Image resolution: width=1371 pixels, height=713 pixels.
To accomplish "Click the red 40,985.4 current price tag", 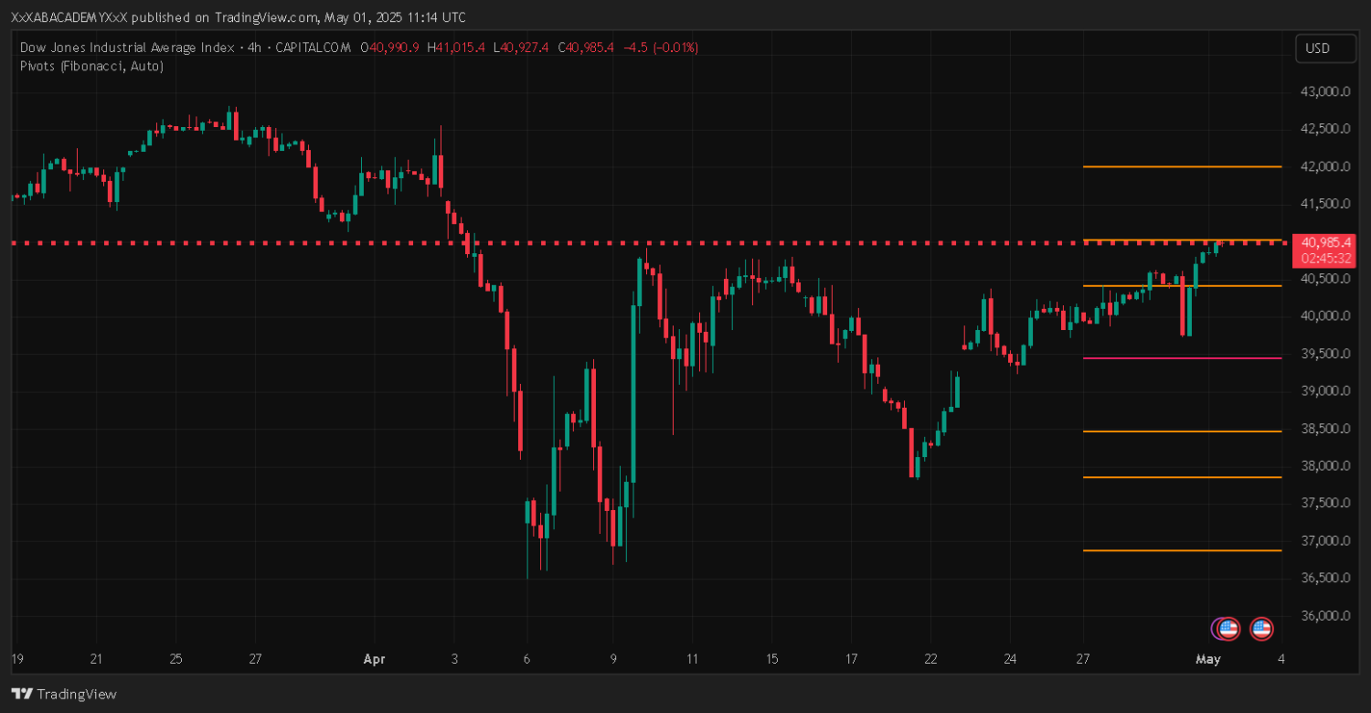I will coord(1327,242).
